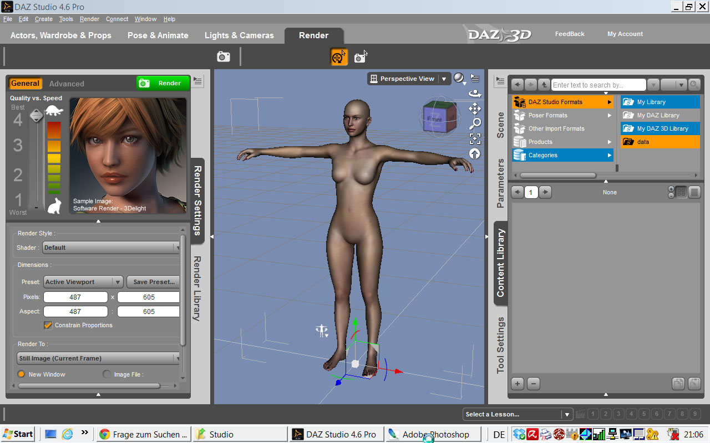Viewport: 710px width, 443px height.
Task: Open the search filter dropdown arrow
Action: tap(653, 85)
